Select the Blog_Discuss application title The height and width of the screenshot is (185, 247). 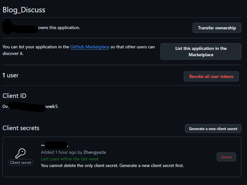coord(24,10)
